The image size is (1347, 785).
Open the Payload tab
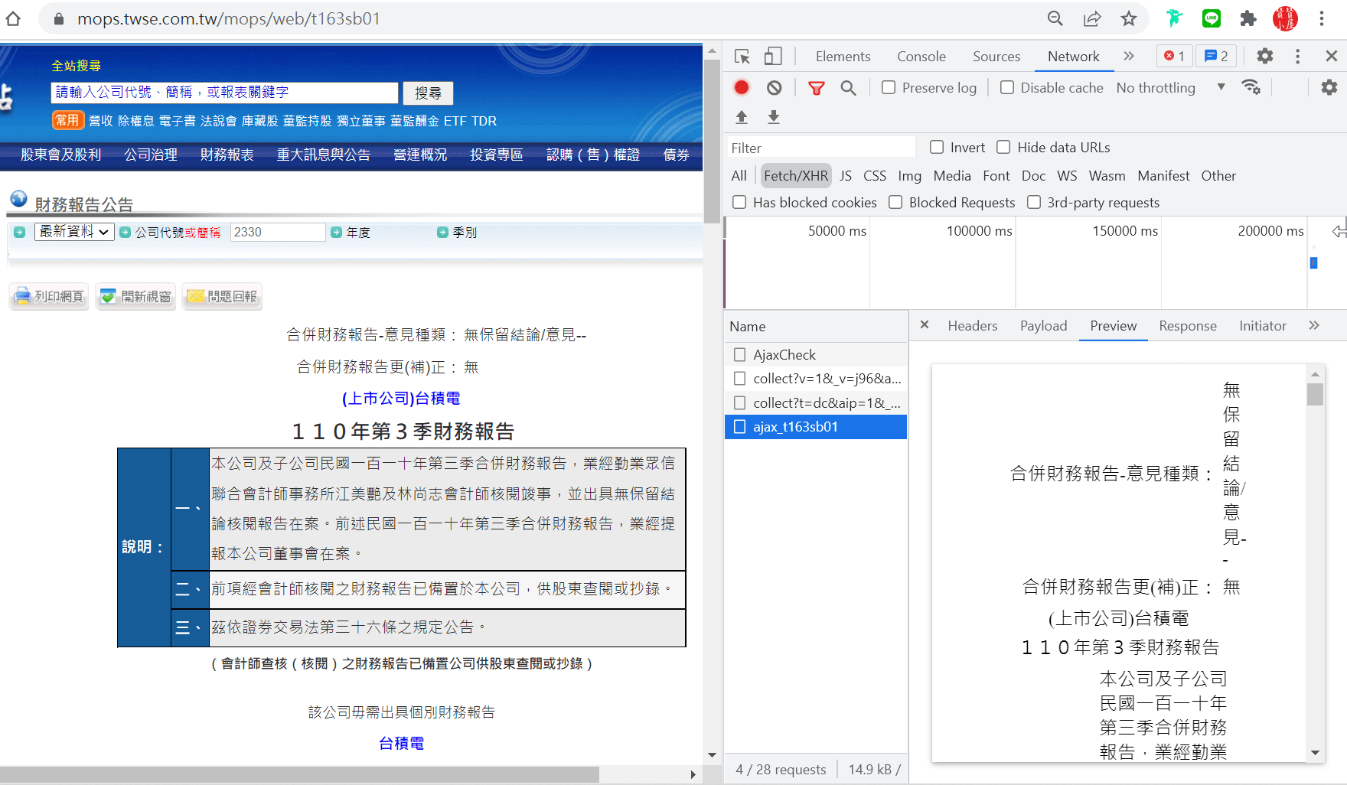tap(1043, 326)
